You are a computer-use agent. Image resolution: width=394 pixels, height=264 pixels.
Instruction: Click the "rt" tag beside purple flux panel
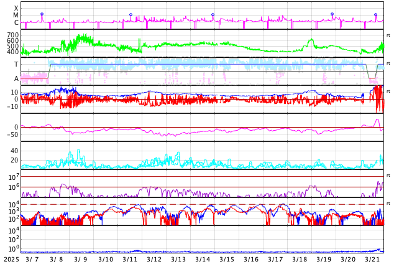tap(388, 175)
